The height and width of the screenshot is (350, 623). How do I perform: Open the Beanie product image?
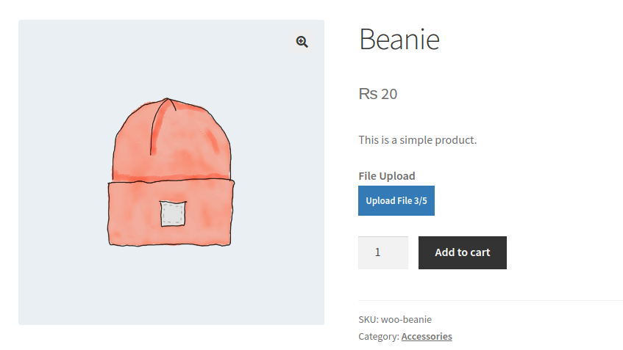171,172
